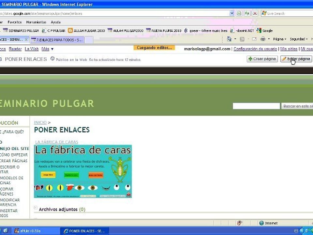
Task: Open LA FÁBRICA DE CARAS link
Action: 56,142
